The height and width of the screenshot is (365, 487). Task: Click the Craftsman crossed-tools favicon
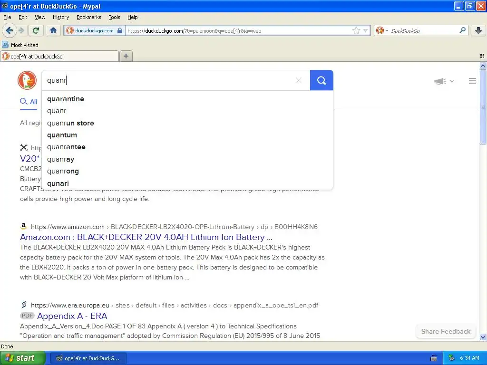coord(24,147)
